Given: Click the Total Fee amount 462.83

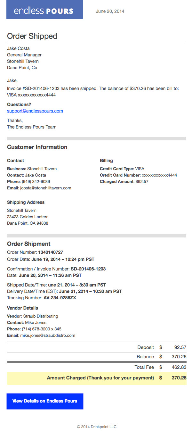Looking at the screenshot, I should 179,367.
